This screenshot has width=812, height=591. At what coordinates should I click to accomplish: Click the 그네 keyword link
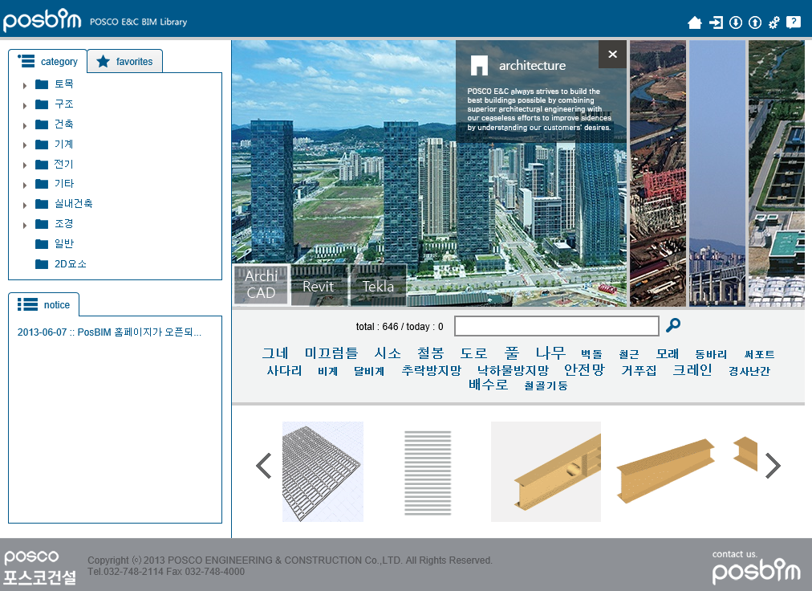click(x=275, y=353)
